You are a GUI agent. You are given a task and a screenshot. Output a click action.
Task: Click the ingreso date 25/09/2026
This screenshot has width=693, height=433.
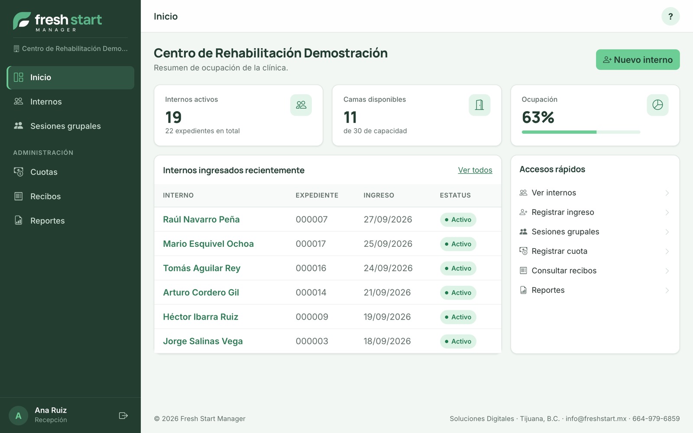coord(388,244)
